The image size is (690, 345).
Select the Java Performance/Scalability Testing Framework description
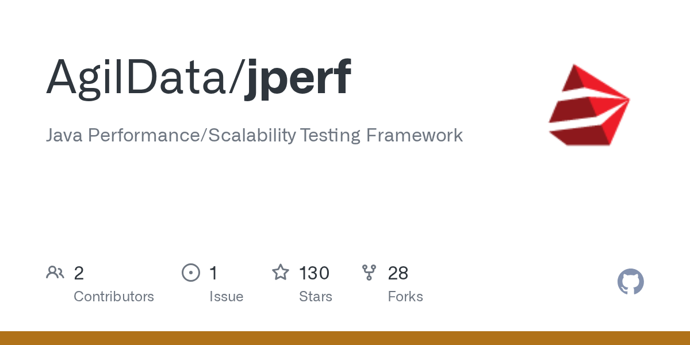pyautogui.click(x=254, y=136)
